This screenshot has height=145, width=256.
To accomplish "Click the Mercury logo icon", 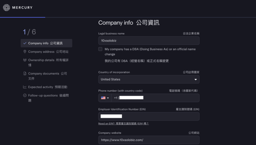I will 7,7.
